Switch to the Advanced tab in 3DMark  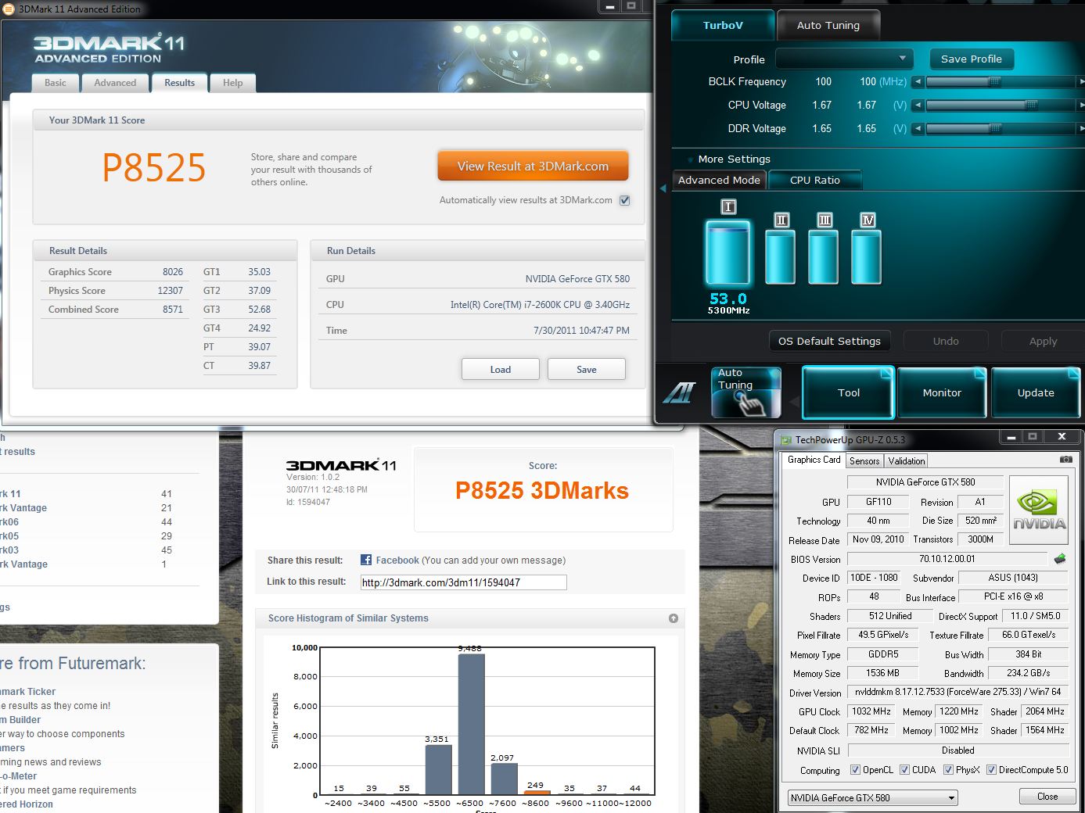tap(115, 83)
